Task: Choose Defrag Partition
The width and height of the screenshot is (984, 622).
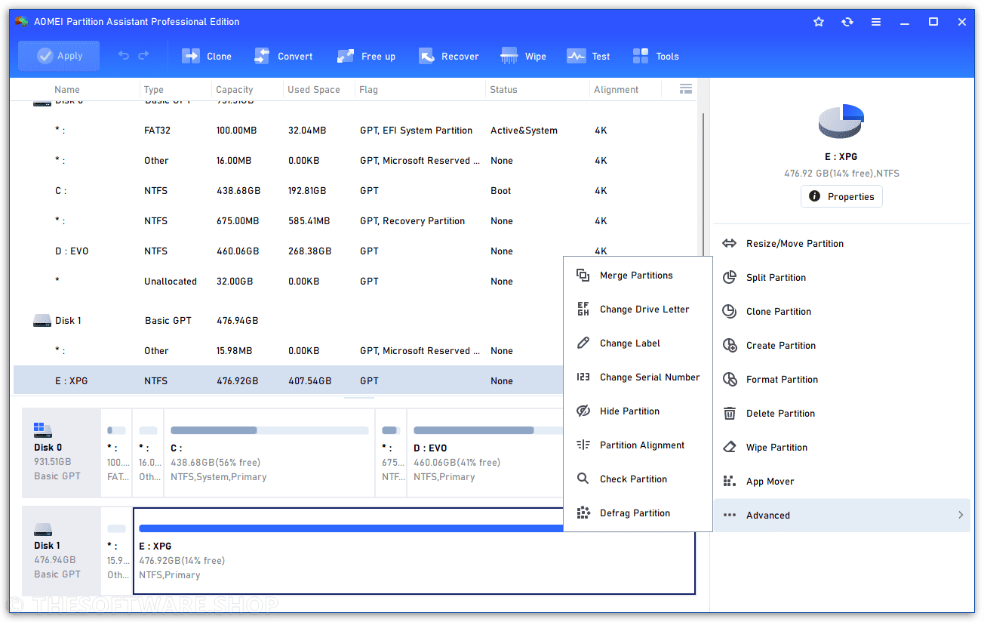Action: (x=638, y=513)
